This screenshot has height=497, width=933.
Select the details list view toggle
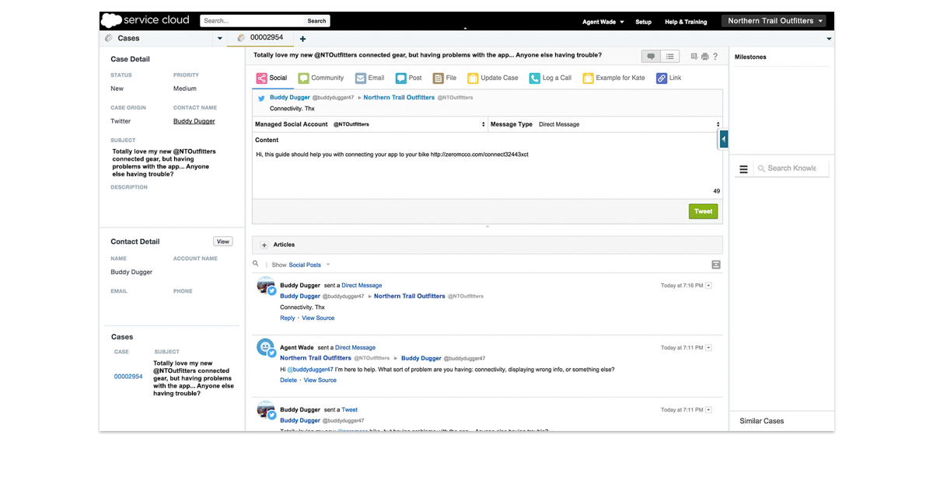pyautogui.click(x=670, y=56)
